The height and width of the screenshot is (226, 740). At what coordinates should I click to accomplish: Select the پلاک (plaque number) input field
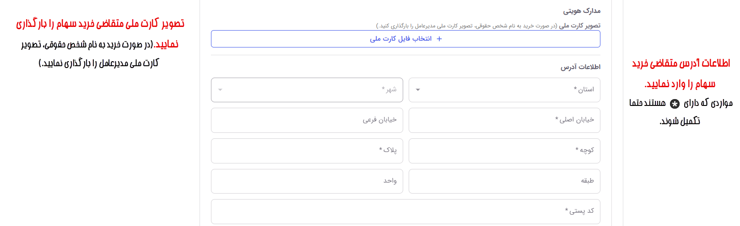307,151
